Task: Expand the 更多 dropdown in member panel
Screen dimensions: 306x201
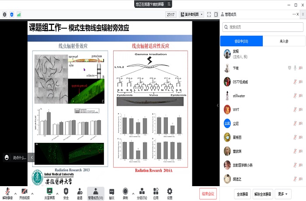Action: click(x=284, y=194)
